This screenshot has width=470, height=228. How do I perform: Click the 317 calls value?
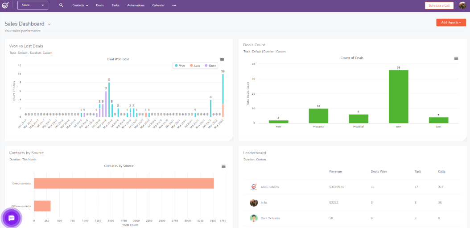coord(441,187)
